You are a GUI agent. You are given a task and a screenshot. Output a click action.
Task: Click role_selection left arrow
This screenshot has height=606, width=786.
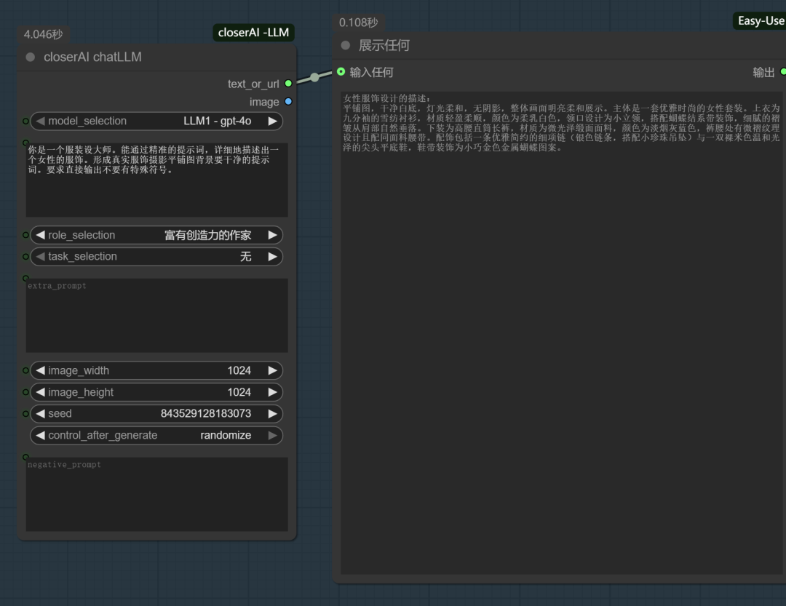point(40,235)
